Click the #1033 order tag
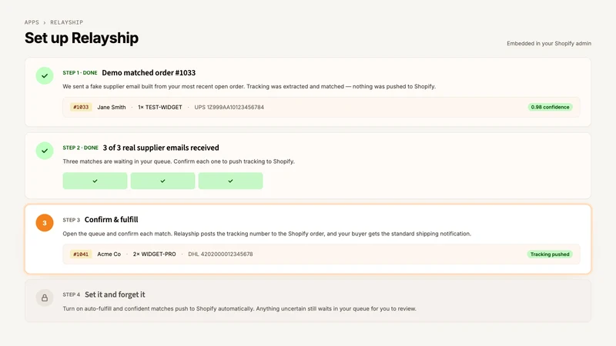The height and width of the screenshot is (346, 616). pos(81,107)
